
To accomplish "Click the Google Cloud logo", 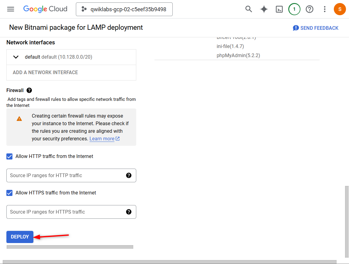I will pos(45,9).
